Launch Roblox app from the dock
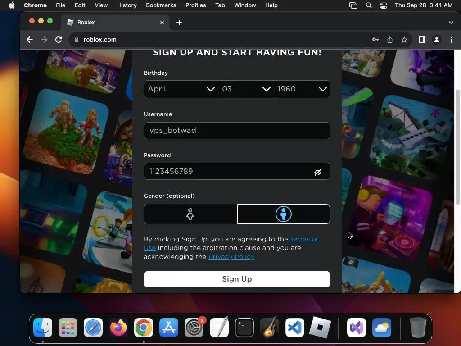Image resolution: width=461 pixels, height=346 pixels. [x=320, y=328]
